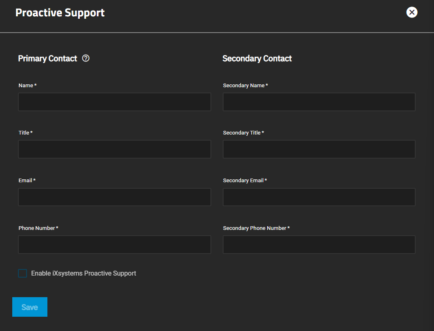The width and height of the screenshot is (434, 331).
Task: Click into the Name field
Action: click(x=114, y=102)
